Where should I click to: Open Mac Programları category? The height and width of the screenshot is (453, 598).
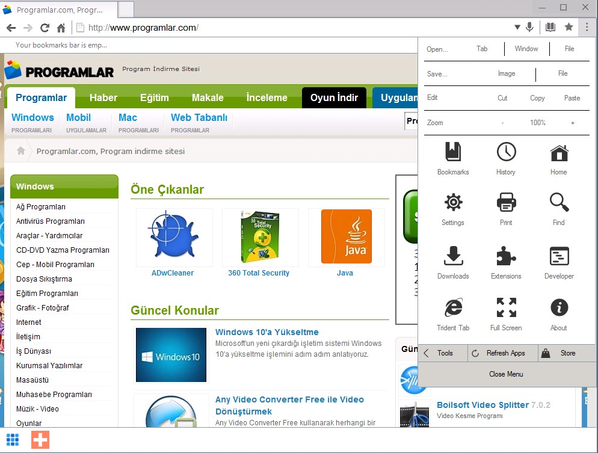138,122
